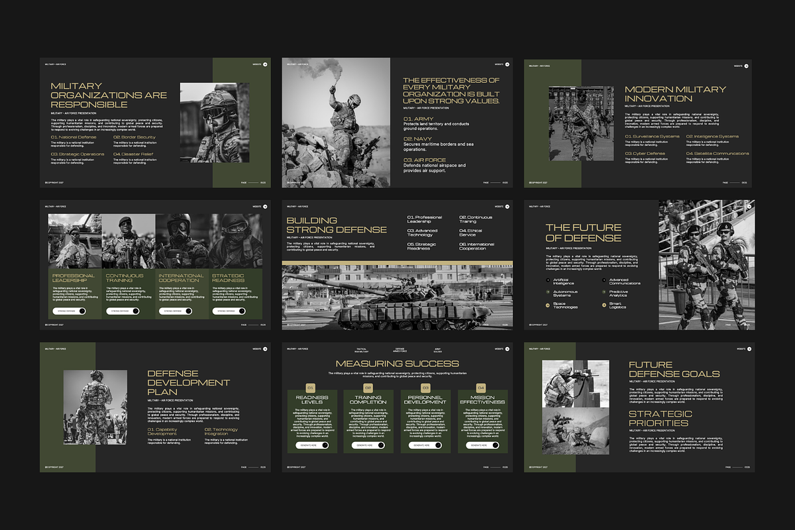This screenshot has width=795, height=530.
Task: Click the gold arrow bullet beside Space Technologies
Action: (x=547, y=305)
